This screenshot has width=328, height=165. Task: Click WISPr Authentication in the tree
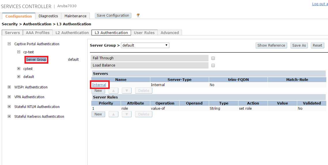coord(31,87)
